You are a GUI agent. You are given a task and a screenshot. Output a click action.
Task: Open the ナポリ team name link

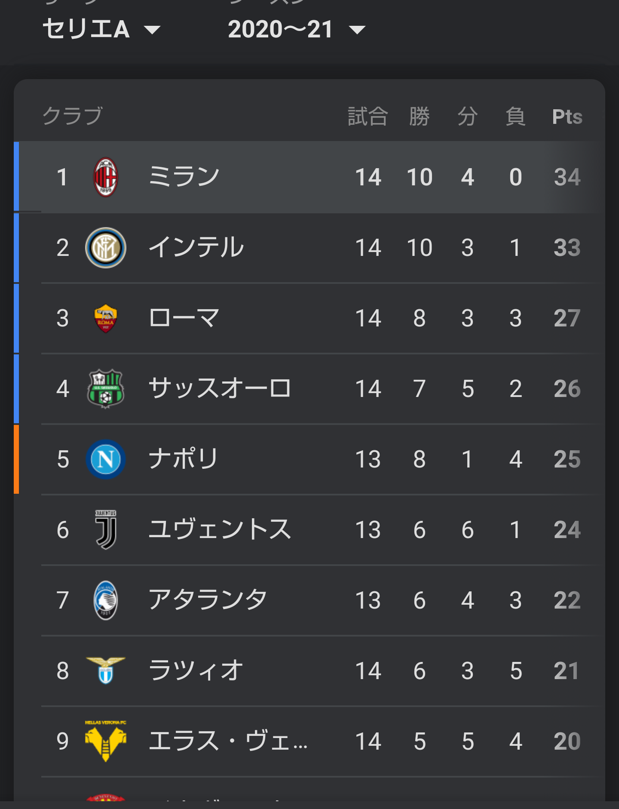coord(184,459)
